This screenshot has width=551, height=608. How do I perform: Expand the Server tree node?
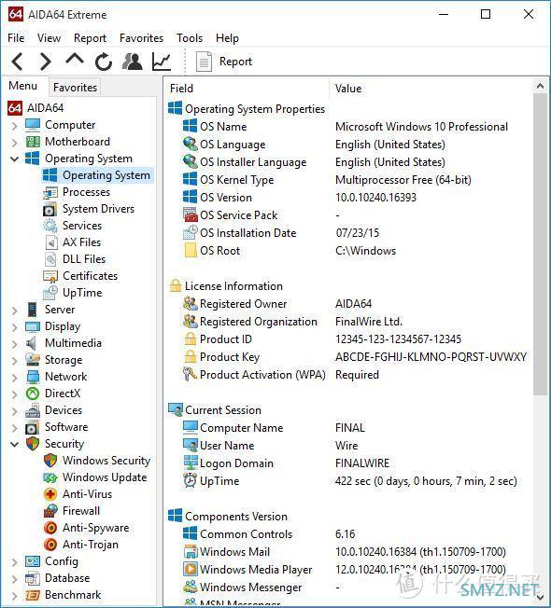[x=14, y=311]
